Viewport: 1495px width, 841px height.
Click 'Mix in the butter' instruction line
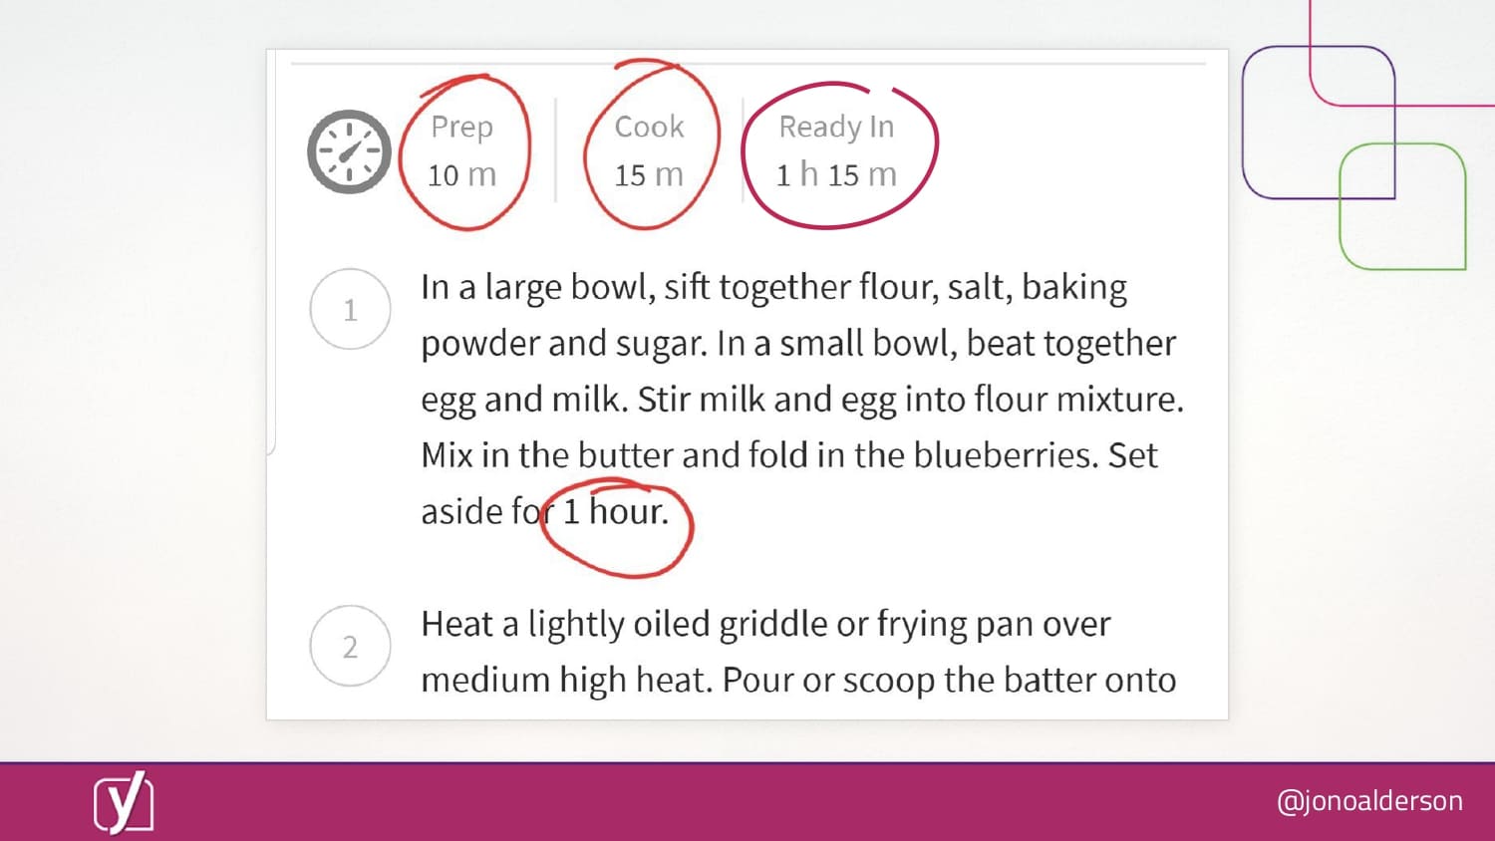pos(789,455)
